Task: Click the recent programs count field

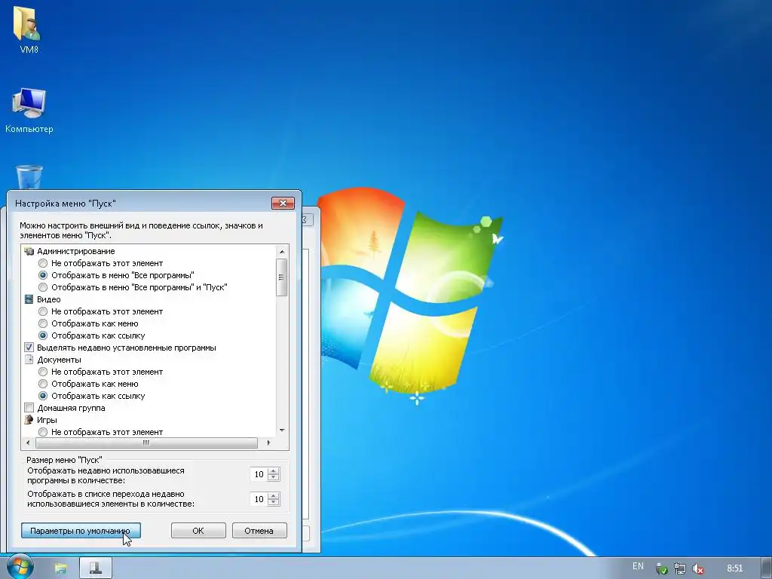Action: point(259,474)
